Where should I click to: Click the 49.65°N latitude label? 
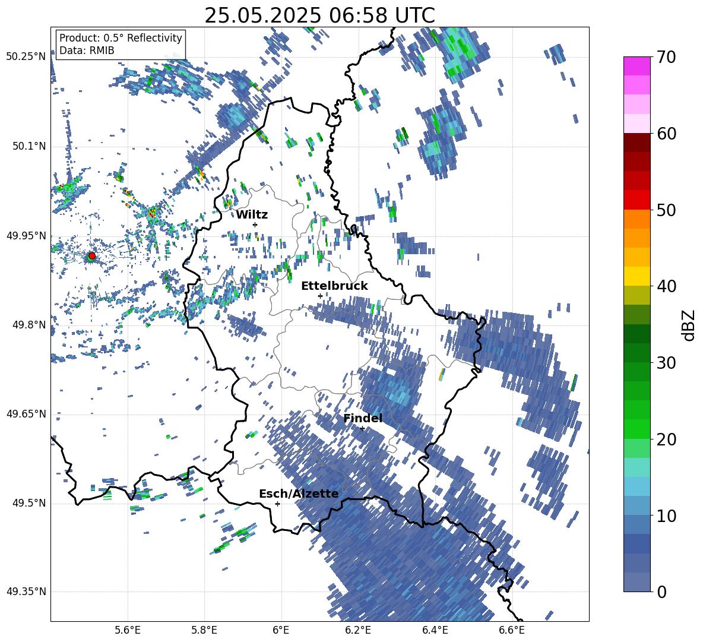coord(26,414)
